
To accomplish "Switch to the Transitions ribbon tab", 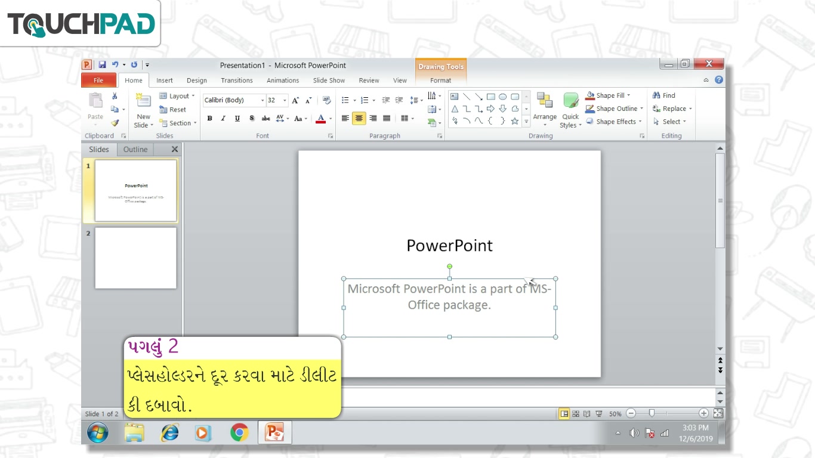I will tap(237, 81).
